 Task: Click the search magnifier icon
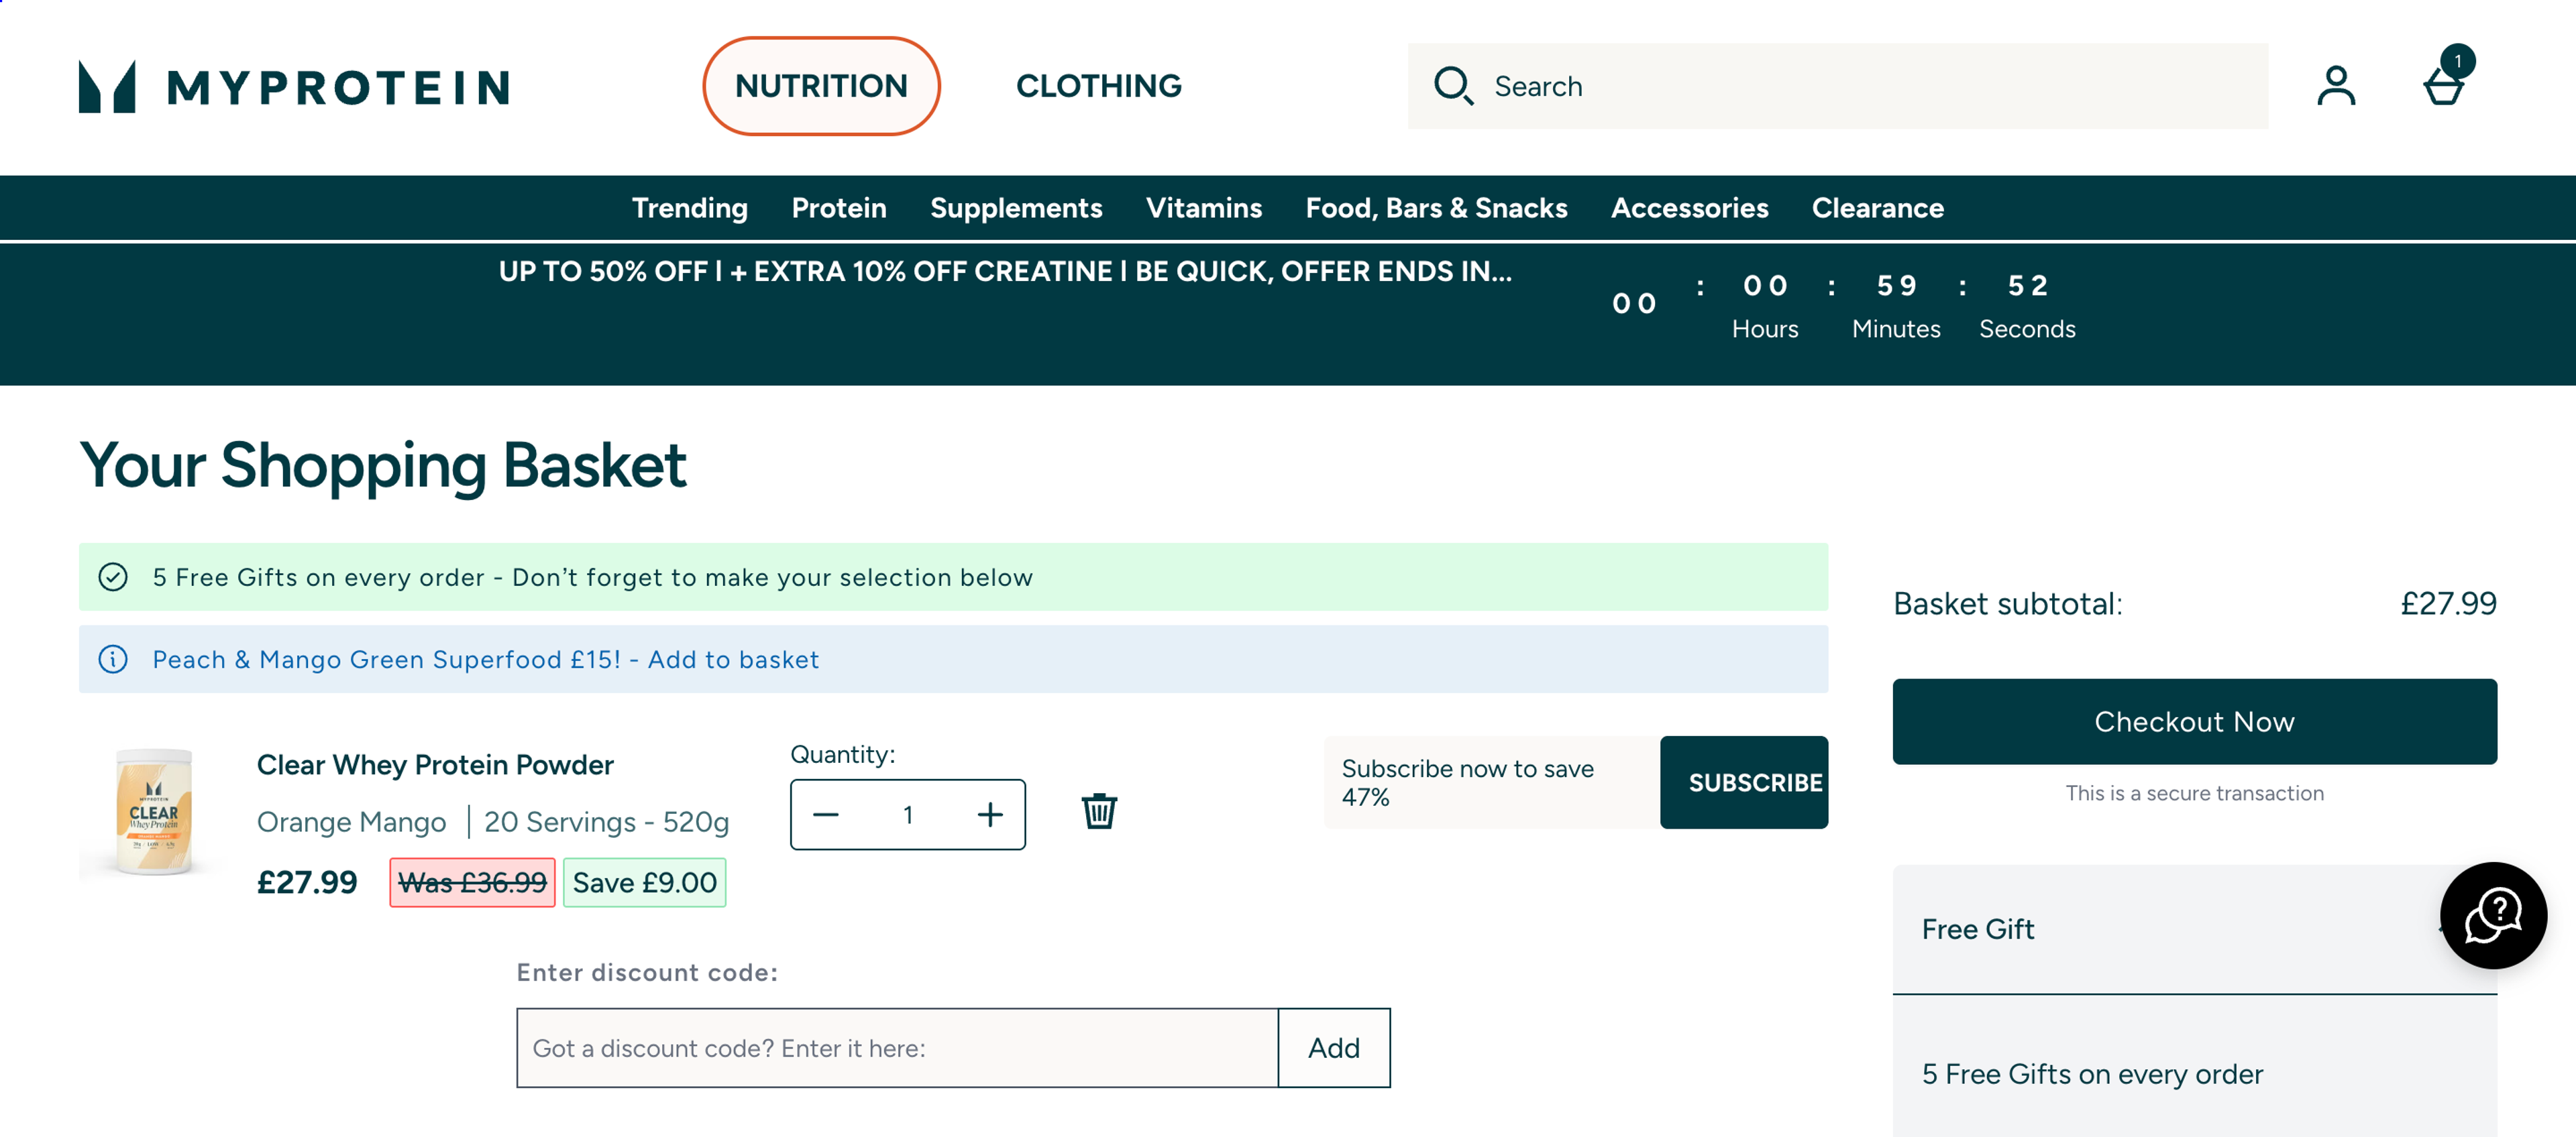pyautogui.click(x=1455, y=87)
